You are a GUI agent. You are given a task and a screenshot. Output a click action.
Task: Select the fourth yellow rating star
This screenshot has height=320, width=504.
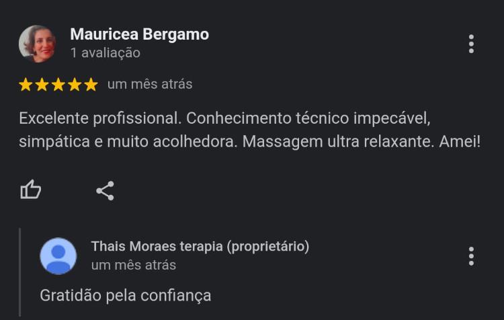[x=75, y=85]
